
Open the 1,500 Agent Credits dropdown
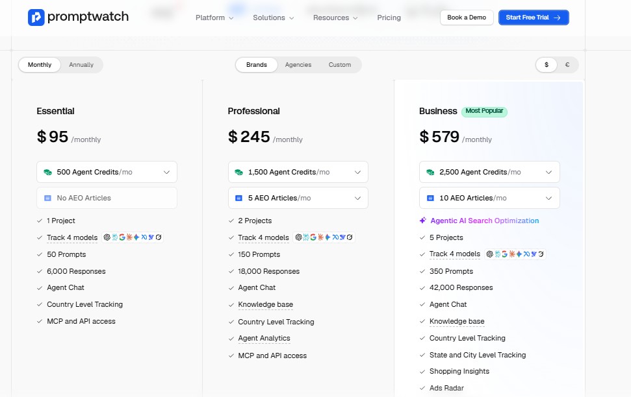[298, 172]
